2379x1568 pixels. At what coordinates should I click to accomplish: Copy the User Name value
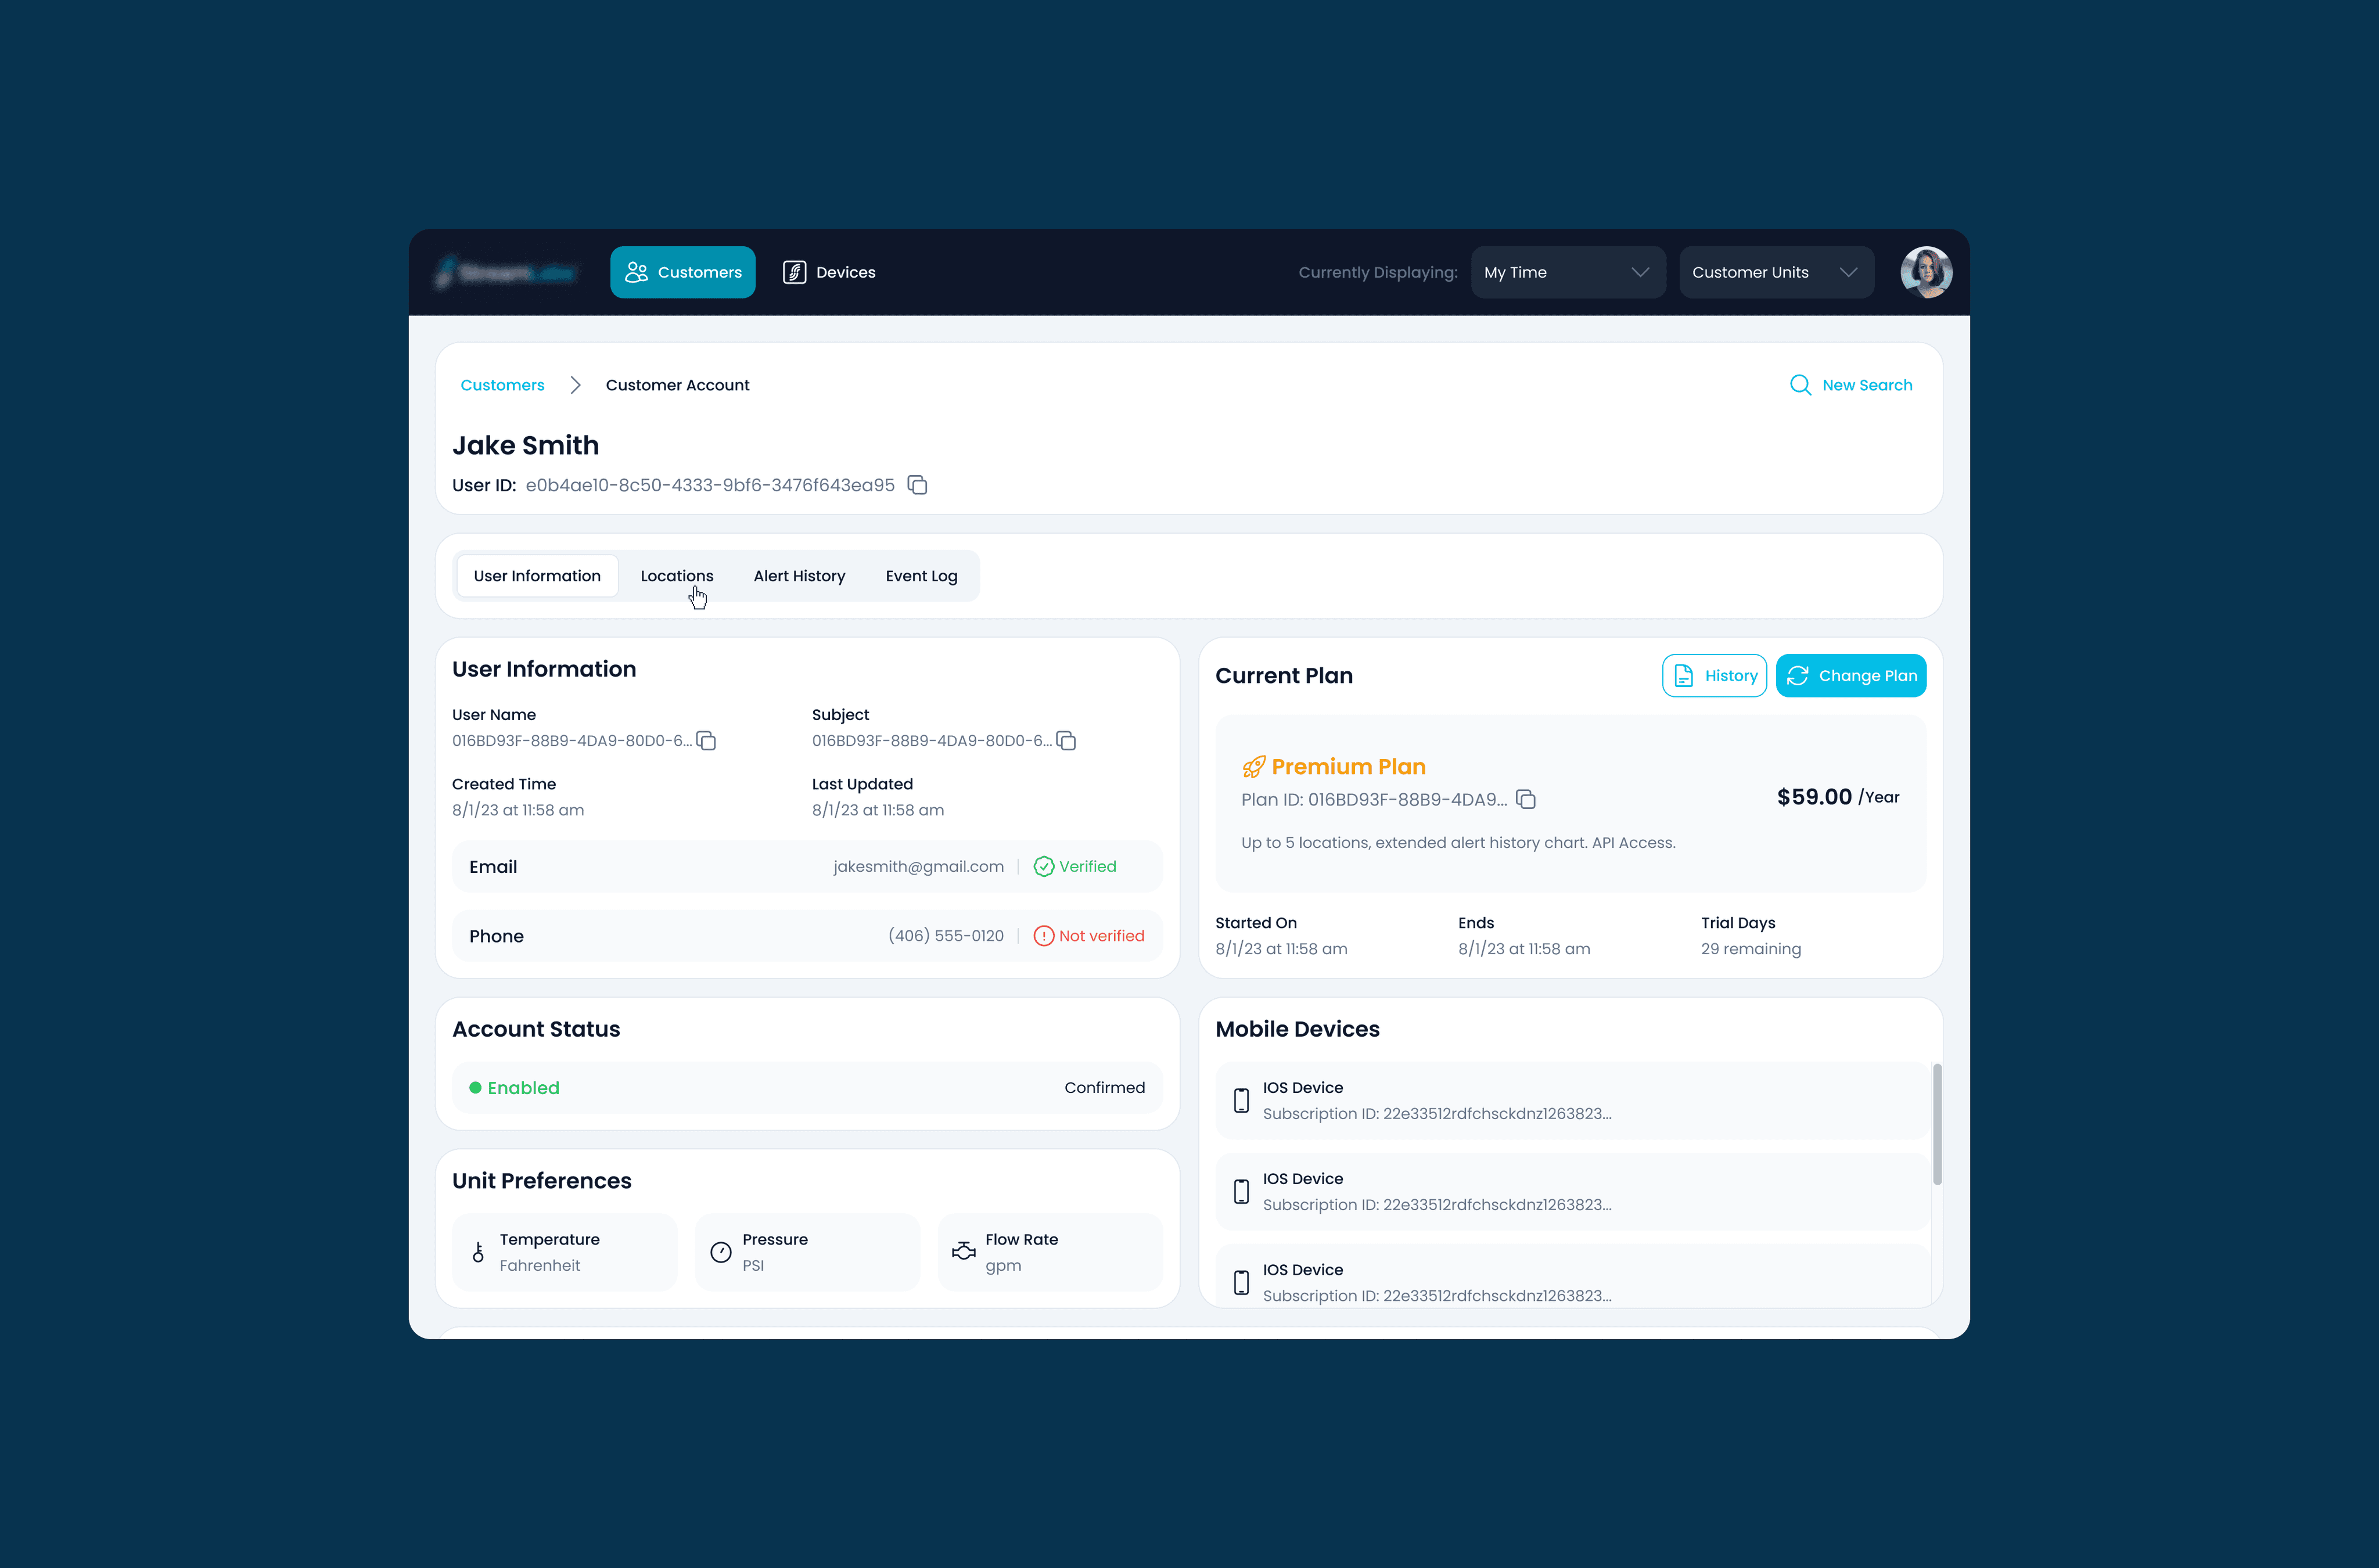706,741
